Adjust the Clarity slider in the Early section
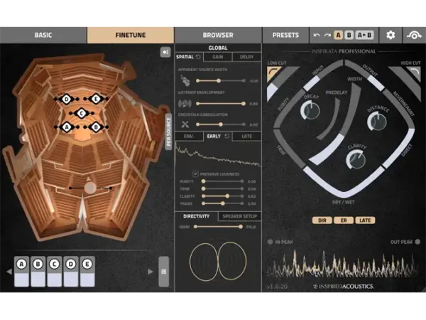This screenshot has height=320, width=426. click(x=222, y=196)
